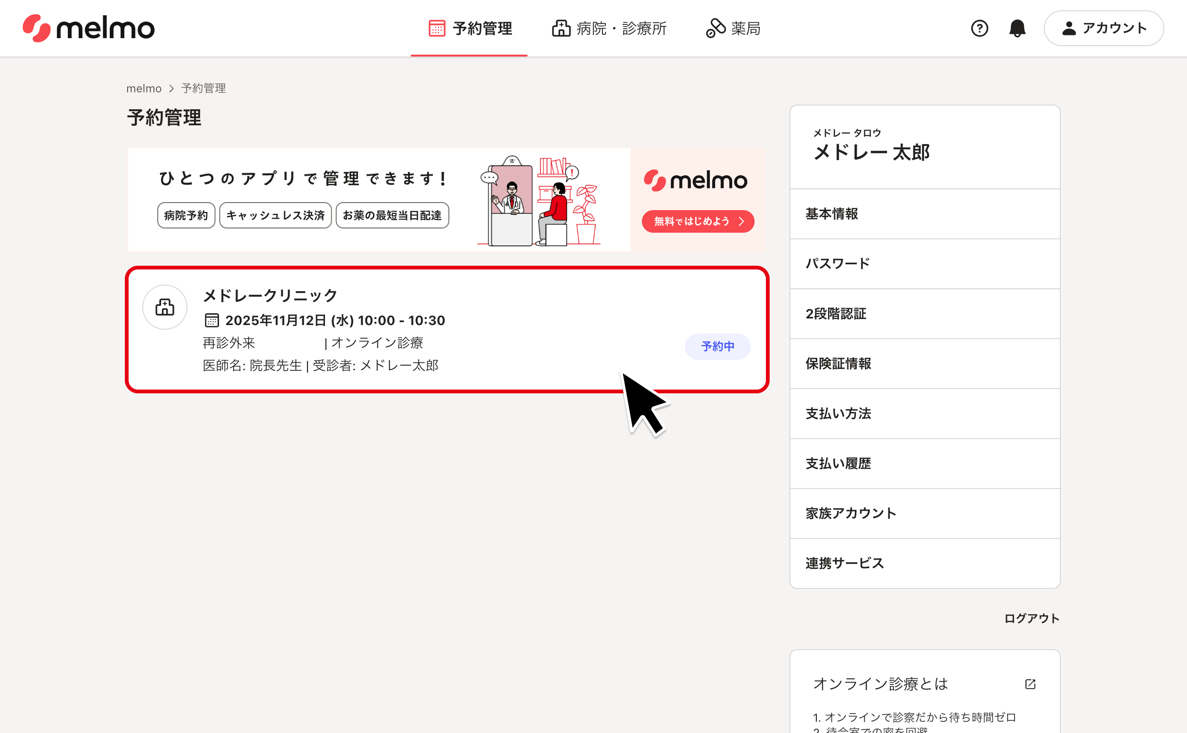Click the calendar icon beside appointment date
The width and height of the screenshot is (1187, 733).
(212, 320)
